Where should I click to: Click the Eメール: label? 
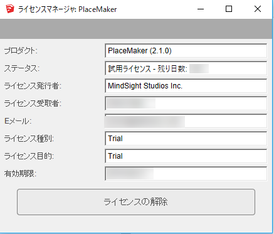click(18, 121)
